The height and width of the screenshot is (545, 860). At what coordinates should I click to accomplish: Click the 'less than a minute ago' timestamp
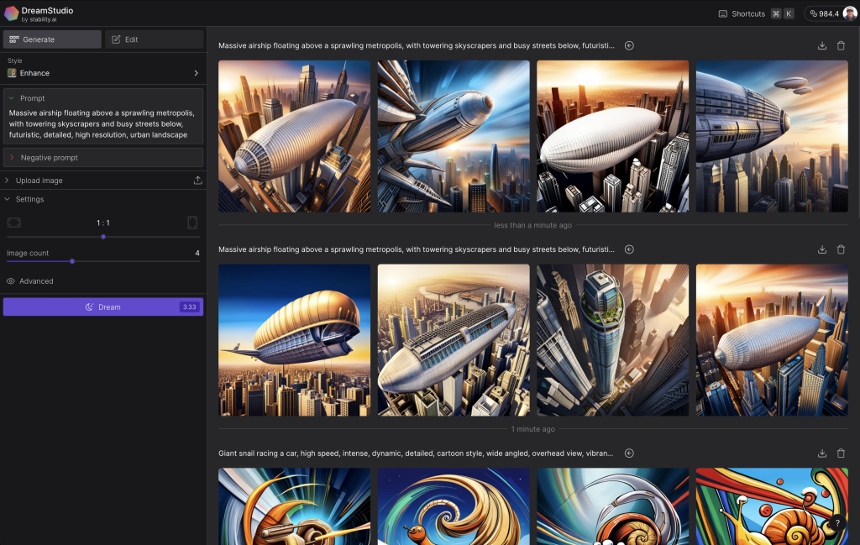click(x=532, y=225)
